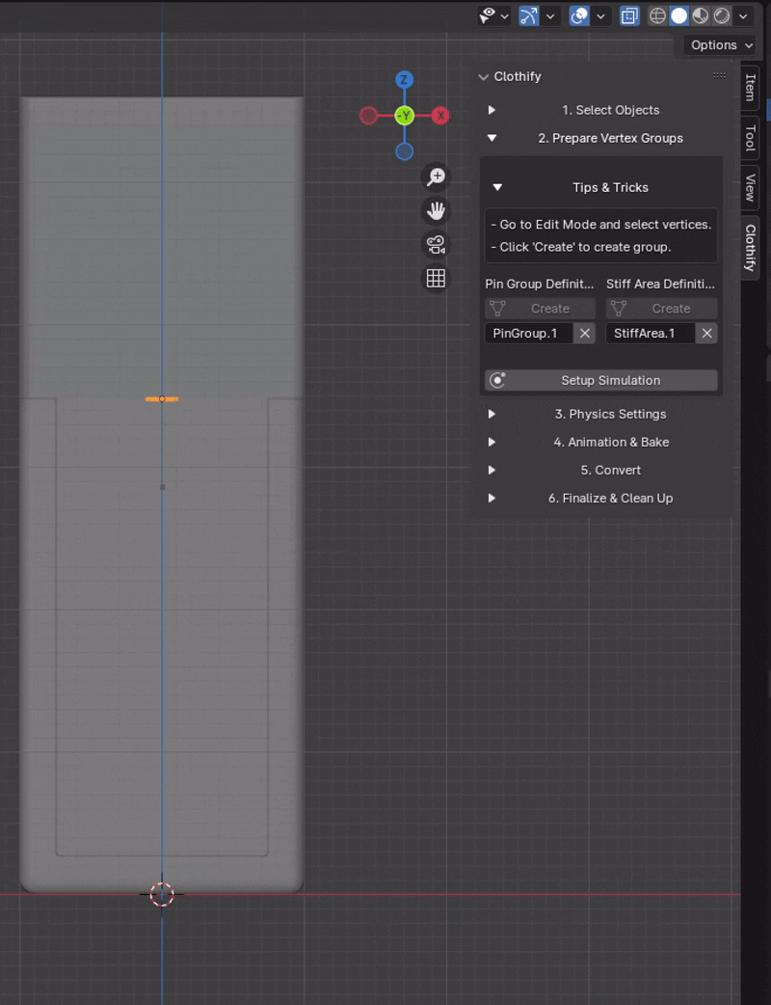Image resolution: width=771 pixels, height=1005 pixels.
Task: Switch to Wireframe viewport shading
Action: (x=657, y=16)
